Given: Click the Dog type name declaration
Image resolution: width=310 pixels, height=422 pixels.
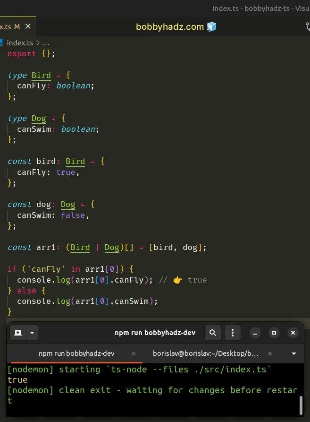Looking at the screenshot, I should pos(39,119).
